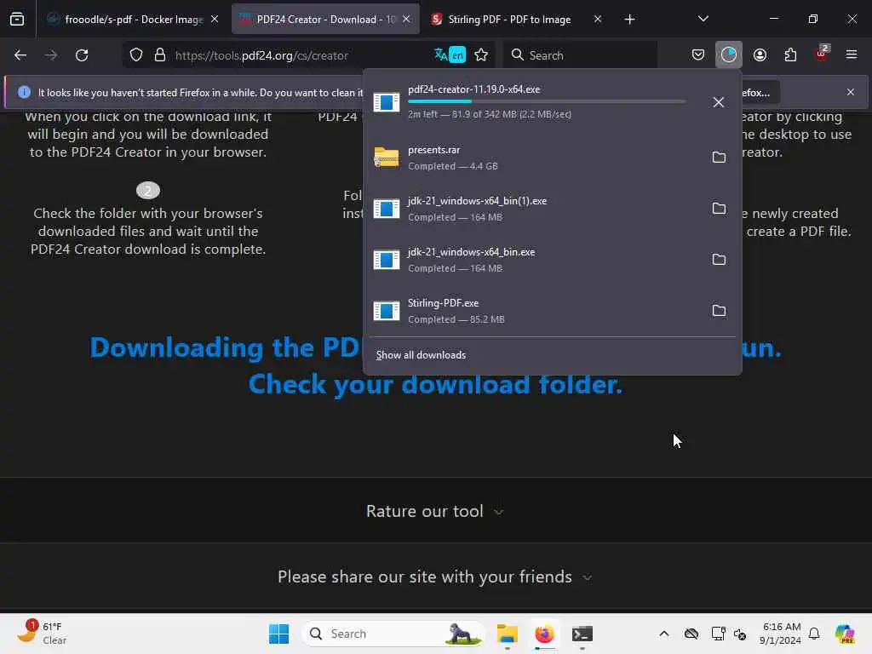
Task: Open the list all tabs dropdown
Action: [x=703, y=20]
